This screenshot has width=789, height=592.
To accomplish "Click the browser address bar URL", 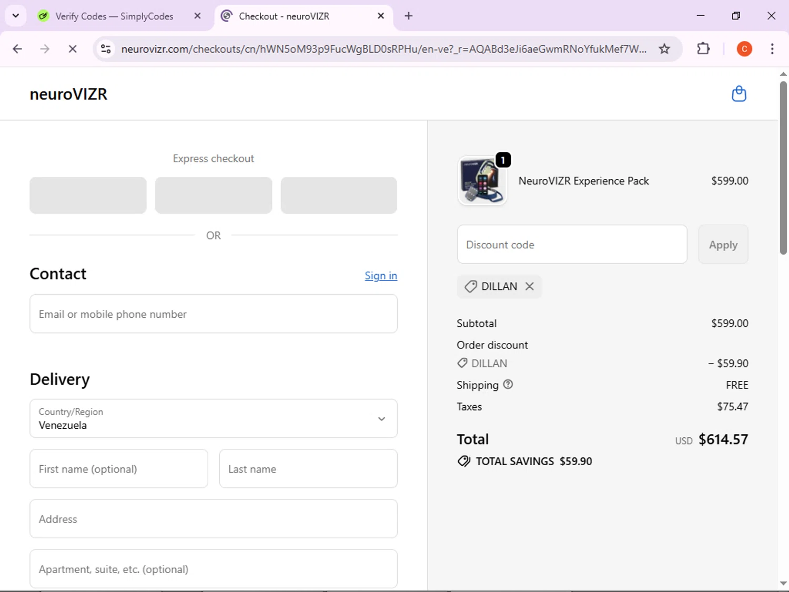I will tap(383, 49).
